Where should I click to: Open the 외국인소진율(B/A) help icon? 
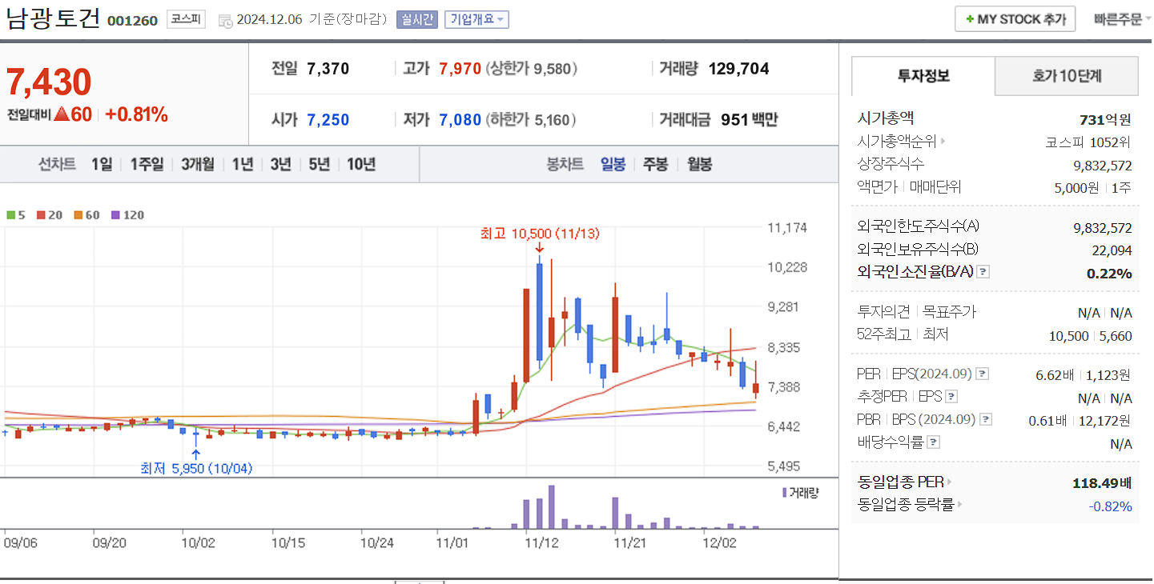pos(983,272)
